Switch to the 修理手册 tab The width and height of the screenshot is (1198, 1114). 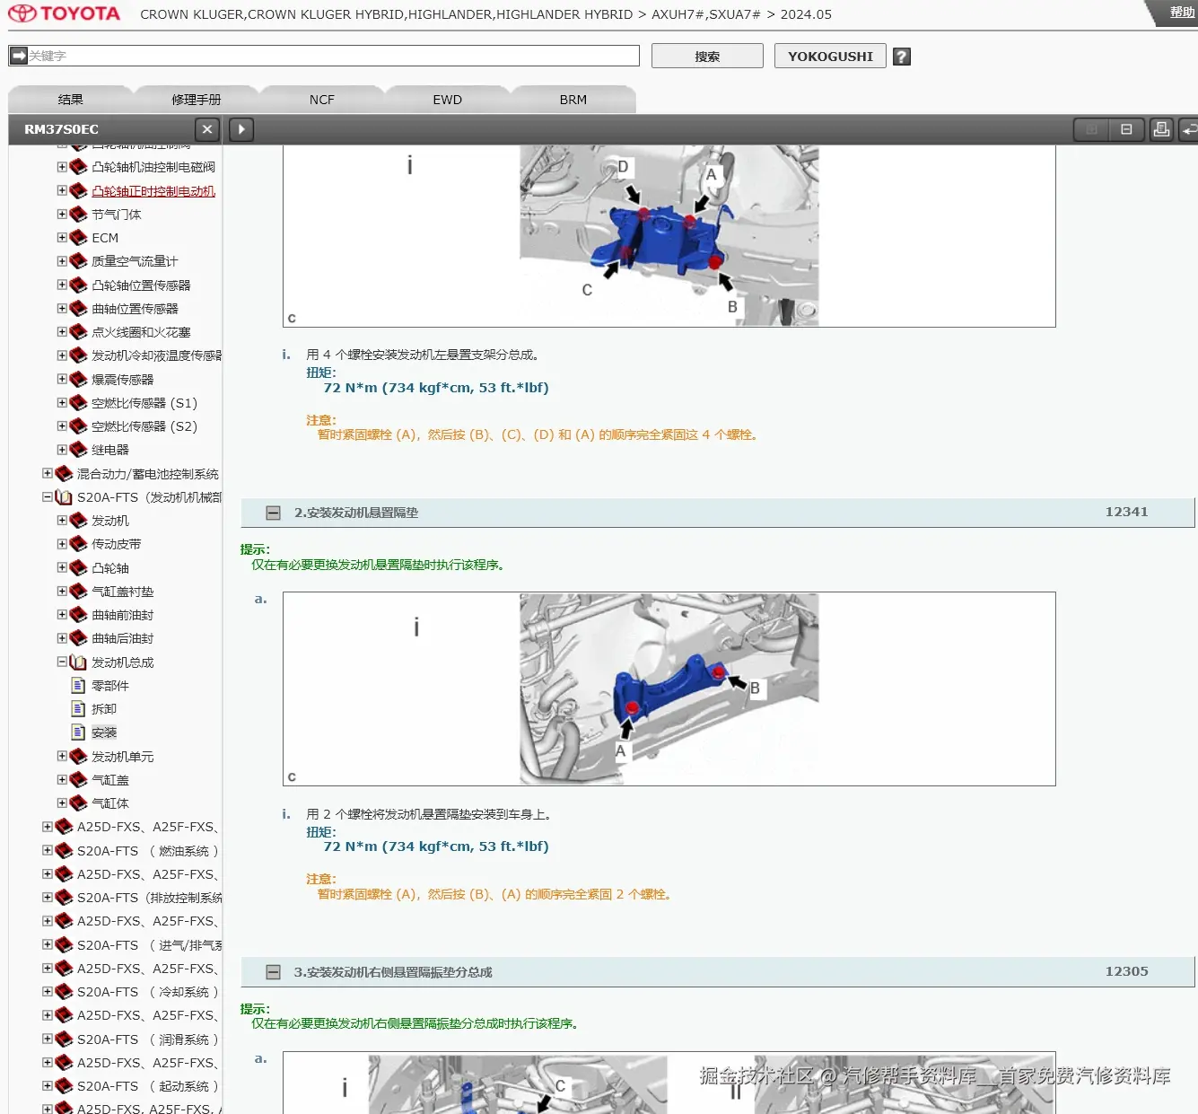[197, 100]
